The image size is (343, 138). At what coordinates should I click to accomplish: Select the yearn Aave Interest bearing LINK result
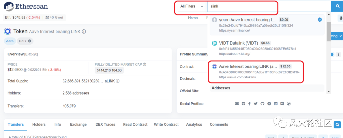click(x=267, y=25)
